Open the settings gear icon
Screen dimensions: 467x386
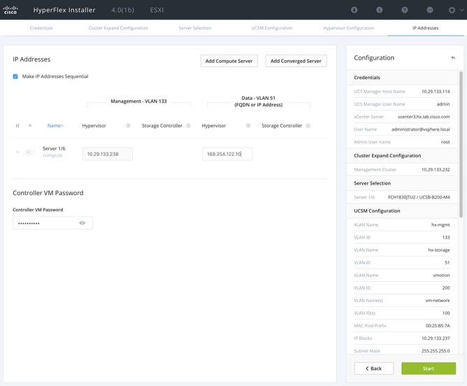click(452, 10)
